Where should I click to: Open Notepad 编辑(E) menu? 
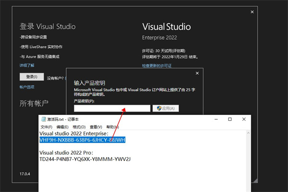(62, 127)
